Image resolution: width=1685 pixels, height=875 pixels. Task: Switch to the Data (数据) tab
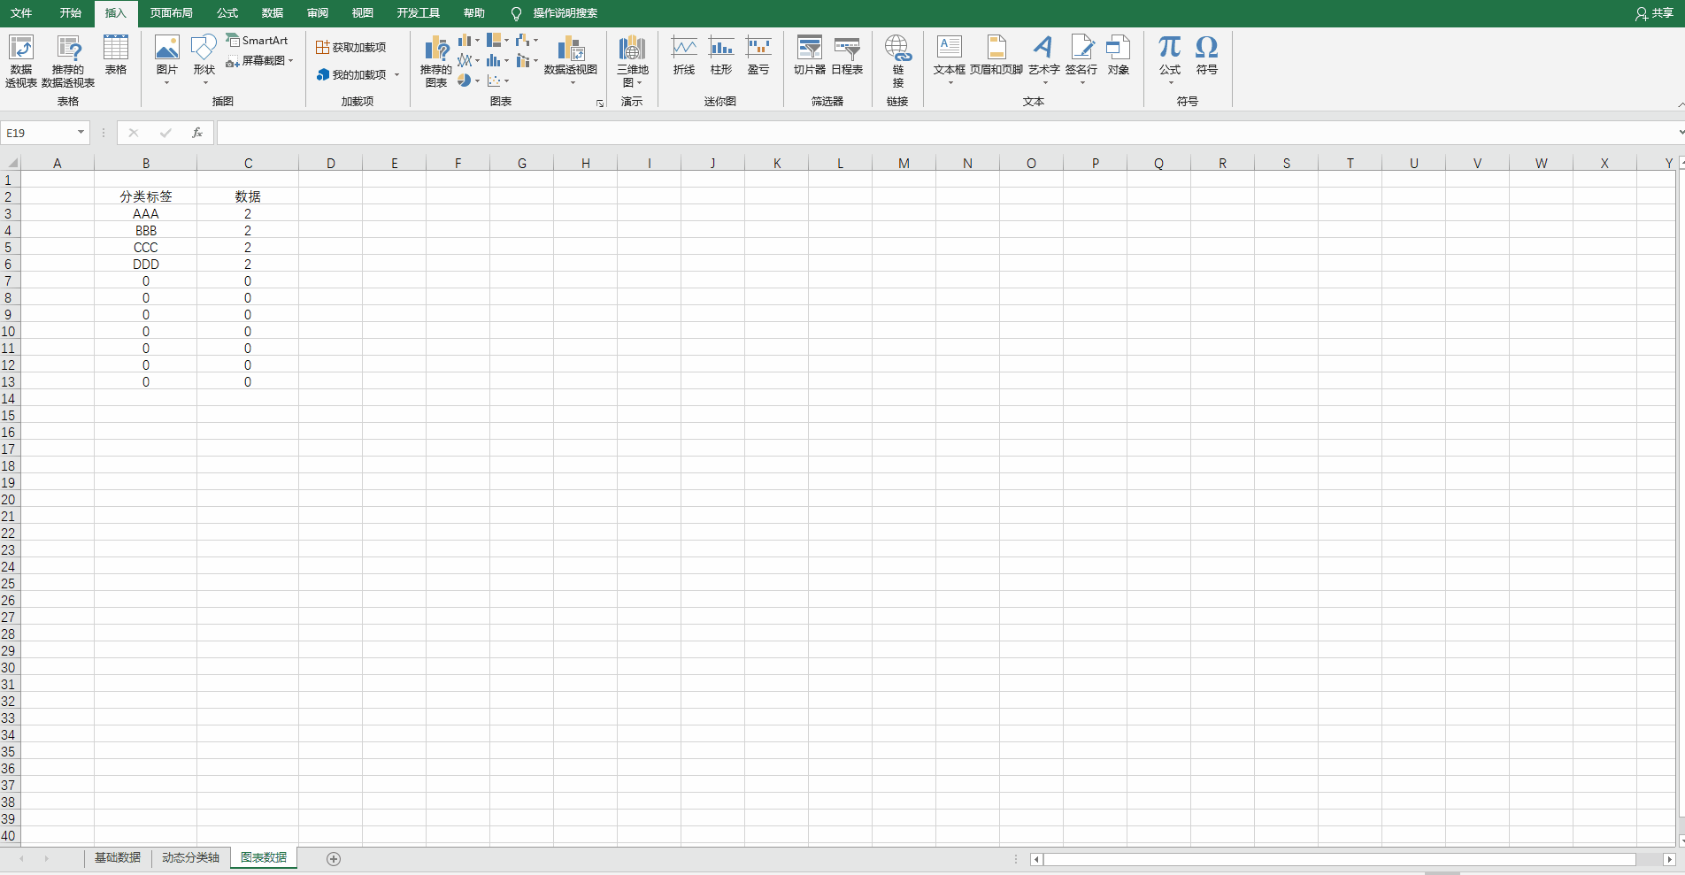pyautogui.click(x=273, y=13)
